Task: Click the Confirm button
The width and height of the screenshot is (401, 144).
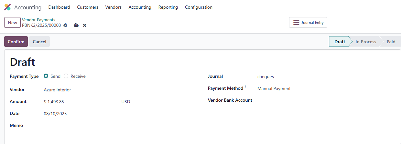Action: pyautogui.click(x=16, y=42)
